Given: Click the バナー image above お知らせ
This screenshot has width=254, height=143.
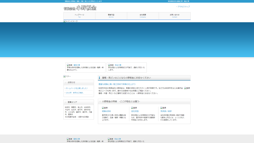Looking at the screenshot, I should click(x=67, y=76).
